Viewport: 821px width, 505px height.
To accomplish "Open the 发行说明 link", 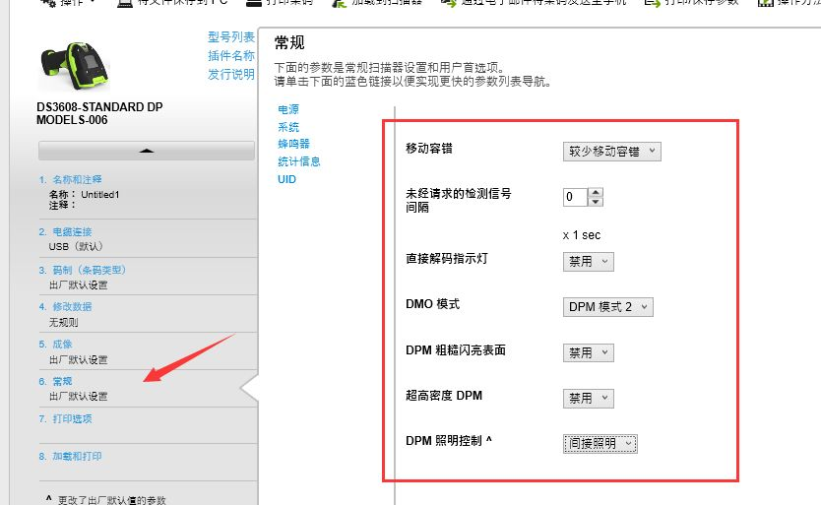I will click(231, 75).
